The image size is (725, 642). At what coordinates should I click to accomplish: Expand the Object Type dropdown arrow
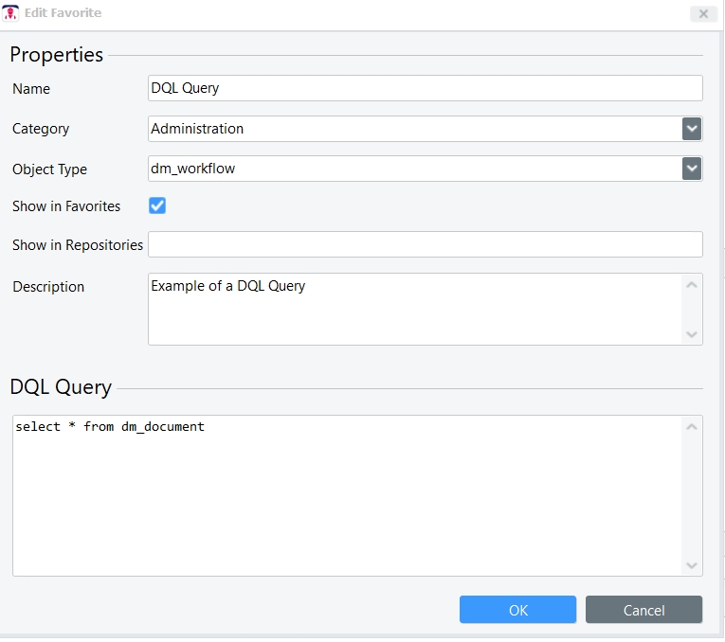(691, 169)
